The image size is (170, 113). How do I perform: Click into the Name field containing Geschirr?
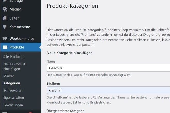point(108,68)
